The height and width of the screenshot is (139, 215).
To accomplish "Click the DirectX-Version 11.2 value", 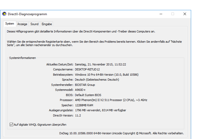I will [78, 115].
